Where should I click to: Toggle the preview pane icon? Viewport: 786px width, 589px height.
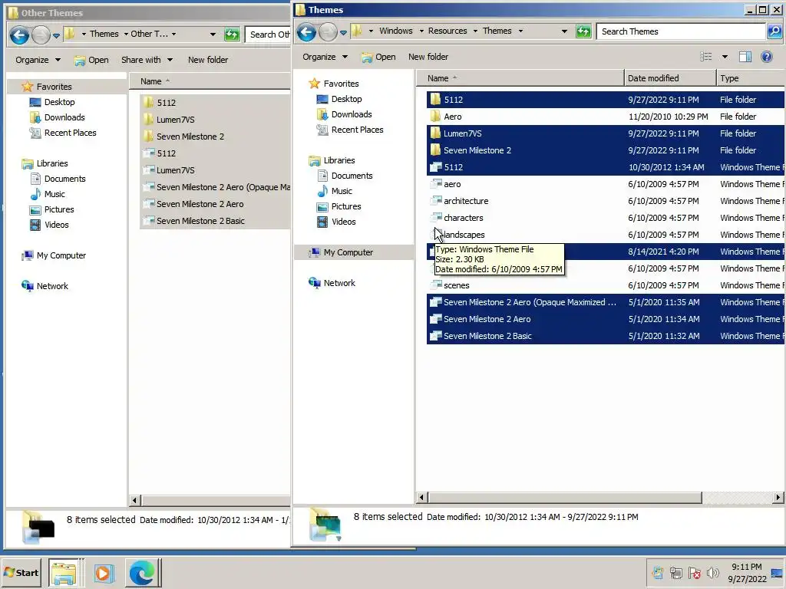pyautogui.click(x=745, y=57)
